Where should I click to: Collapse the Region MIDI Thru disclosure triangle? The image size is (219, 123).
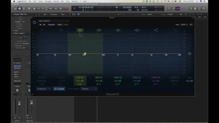point(13,14)
